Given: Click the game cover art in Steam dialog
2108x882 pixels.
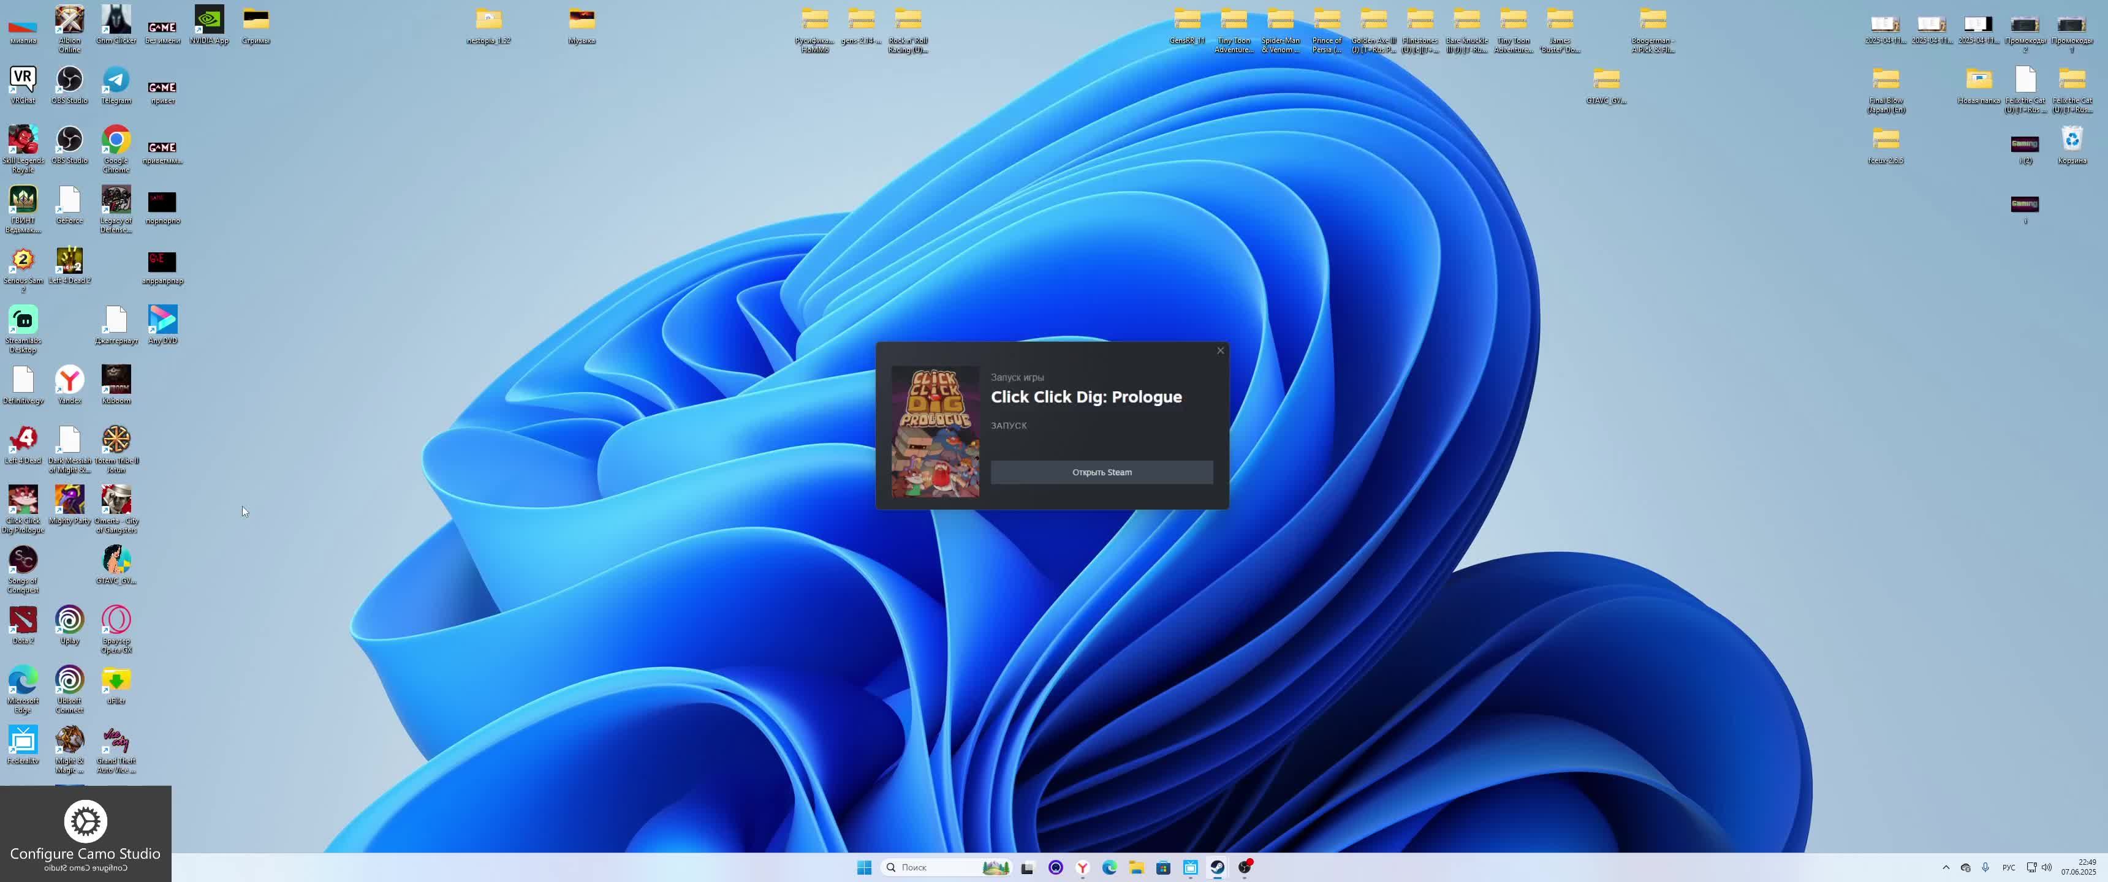Looking at the screenshot, I should 935,431.
